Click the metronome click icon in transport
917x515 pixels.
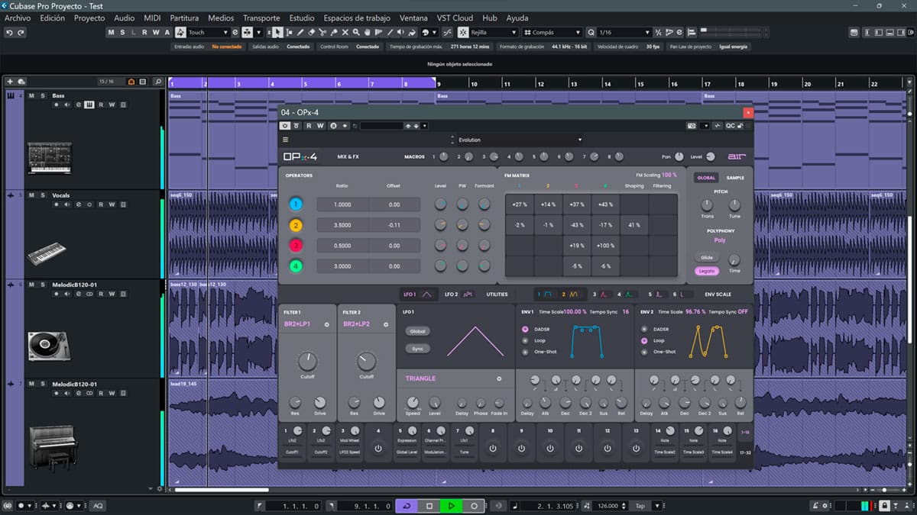tap(816, 505)
